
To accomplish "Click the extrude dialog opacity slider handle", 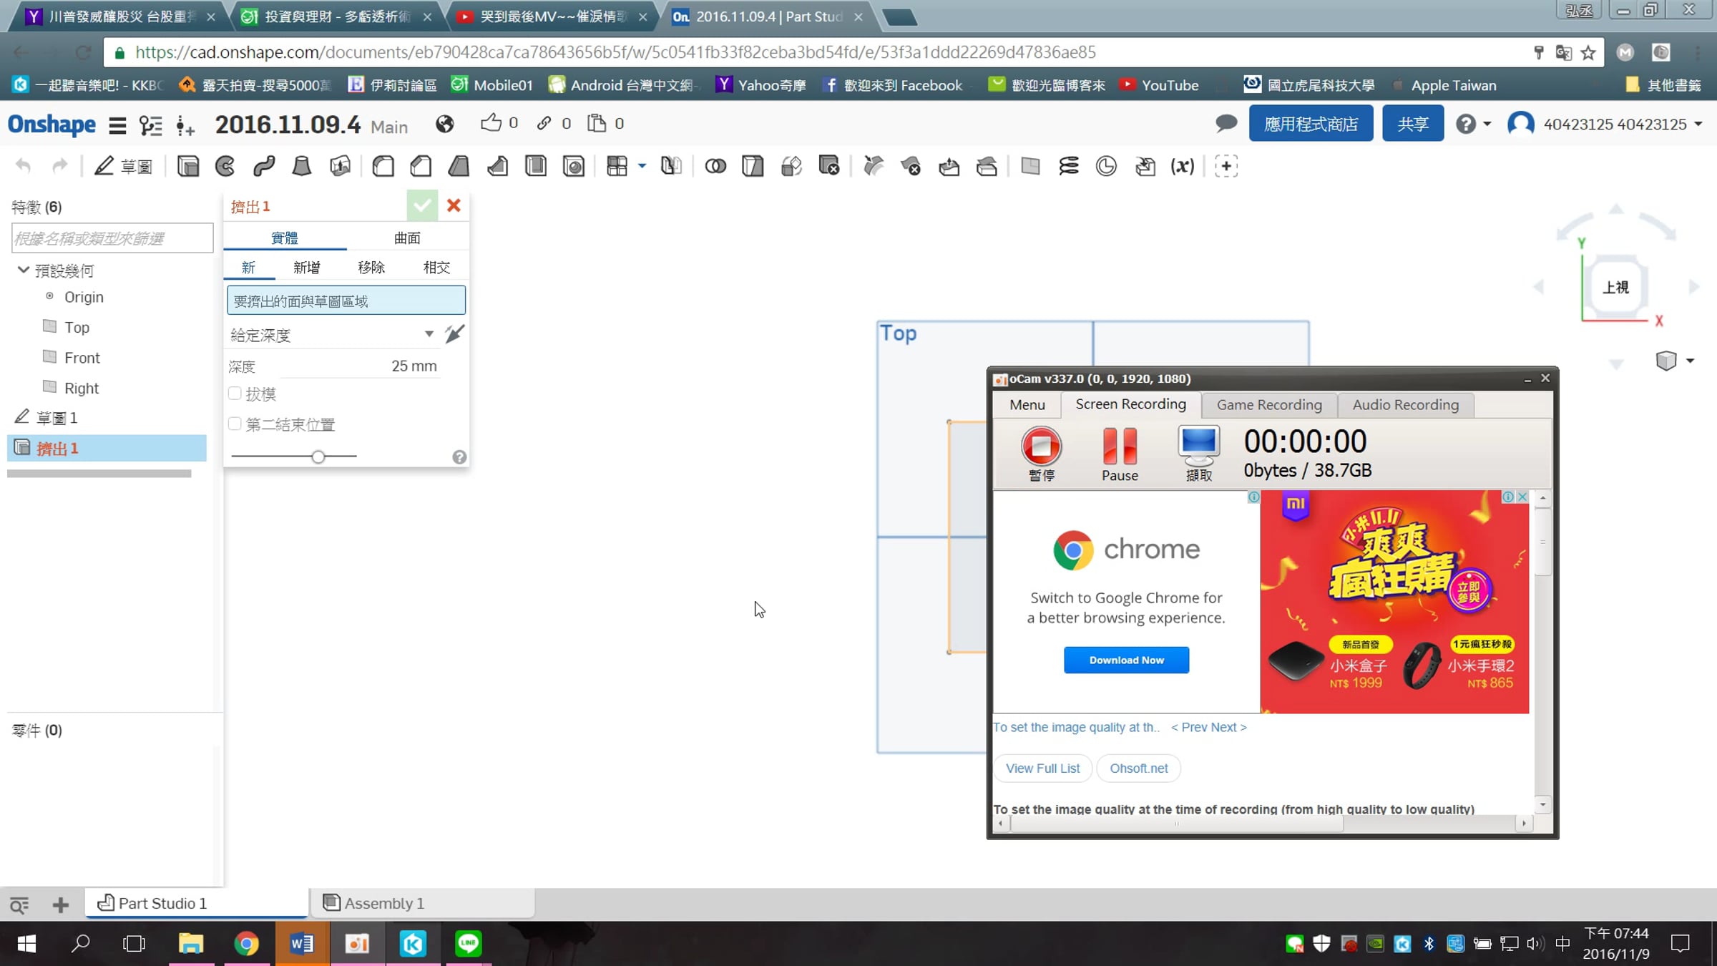I will point(318,457).
